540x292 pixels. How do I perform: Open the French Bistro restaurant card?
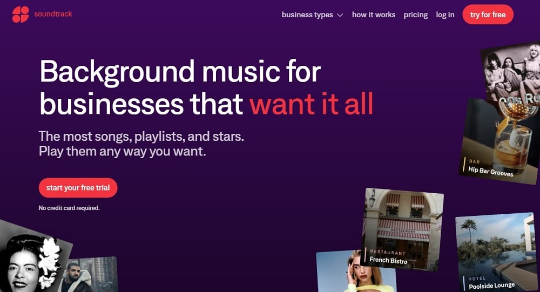[402, 229]
